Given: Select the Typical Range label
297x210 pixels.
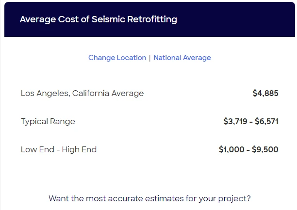Looking at the screenshot, I should (x=48, y=121).
